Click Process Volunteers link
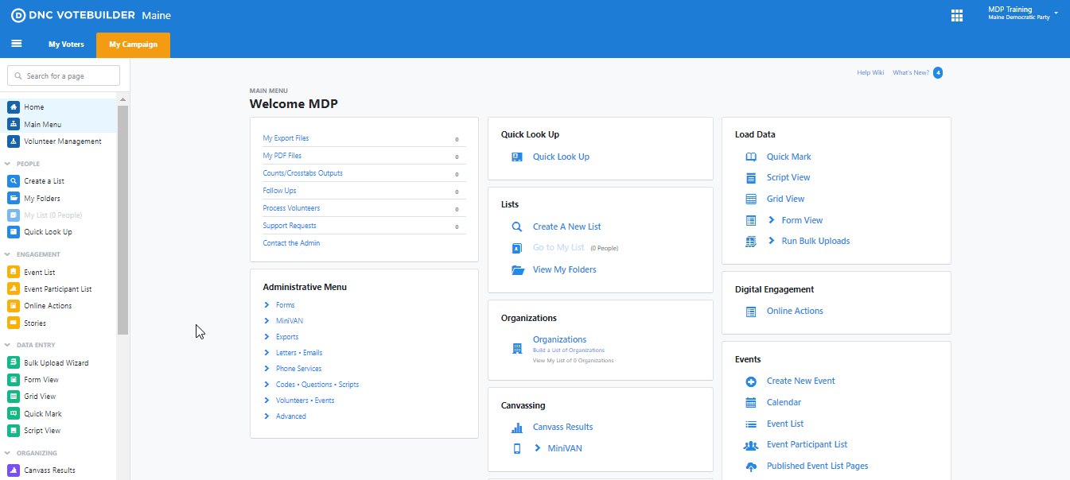 tap(291, 208)
